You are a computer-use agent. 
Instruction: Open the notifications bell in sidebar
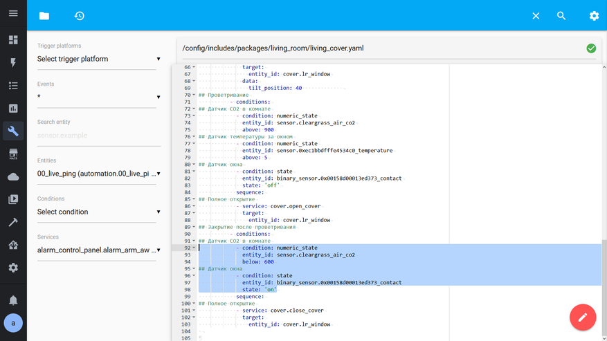13,299
